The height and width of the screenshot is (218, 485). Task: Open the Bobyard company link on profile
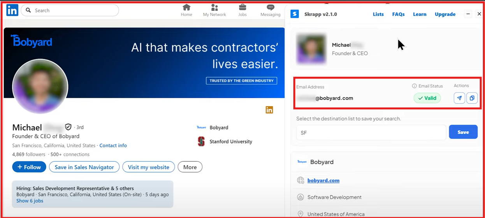point(219,127)
